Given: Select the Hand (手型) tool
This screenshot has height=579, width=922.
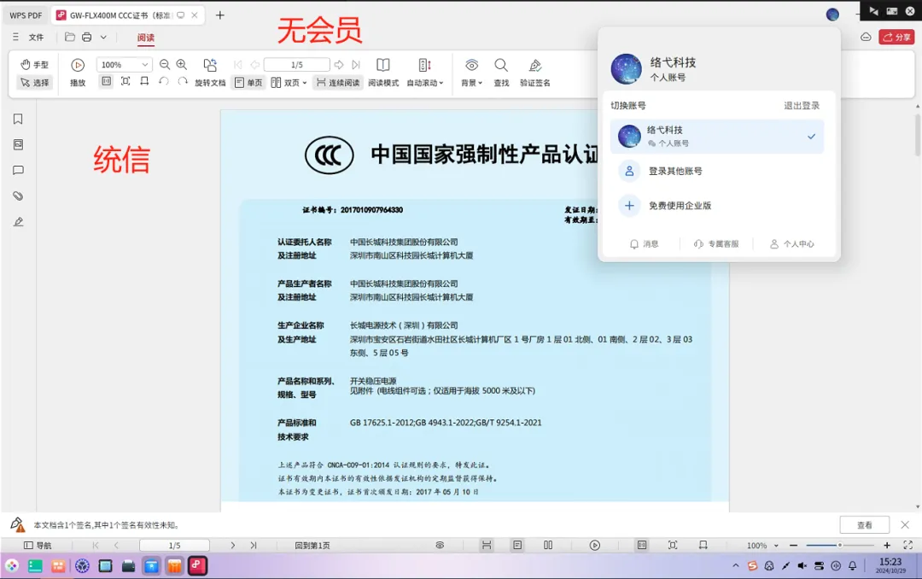Looking at the screenshot, I should coord(34,65).
